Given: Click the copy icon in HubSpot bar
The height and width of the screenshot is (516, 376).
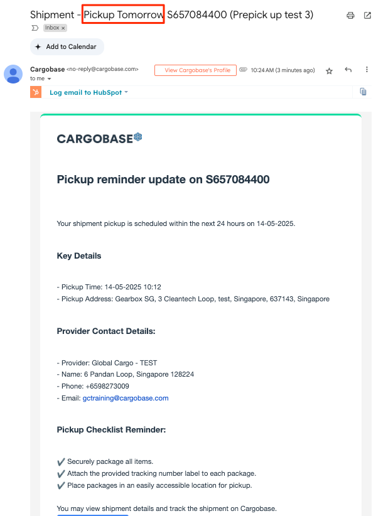Looking at the screenshot, I should click(363, 92).
